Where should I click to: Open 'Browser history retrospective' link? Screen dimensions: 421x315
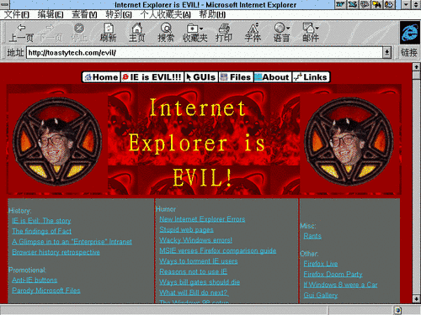point(56,252)
